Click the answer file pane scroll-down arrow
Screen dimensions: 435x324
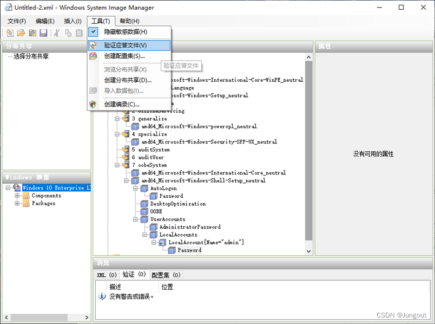point(308,251)
